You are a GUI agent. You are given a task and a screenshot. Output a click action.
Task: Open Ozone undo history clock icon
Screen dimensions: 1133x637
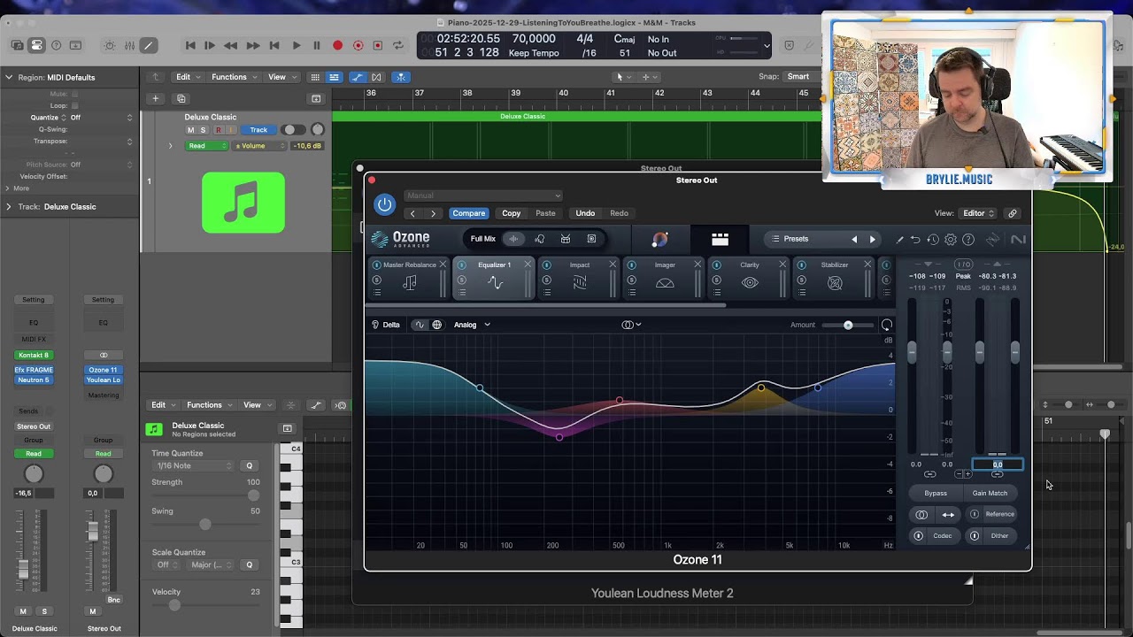tap(933, 239)
